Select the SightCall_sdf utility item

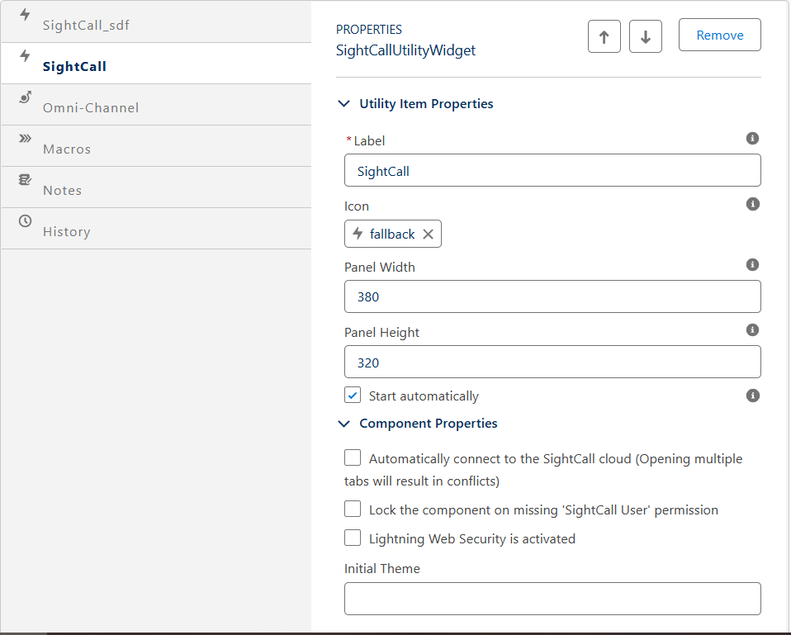(156, 21)
